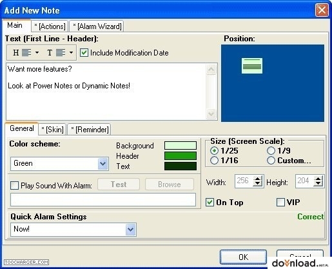Expand the Quick Alarm Settings Now! dropdown
Image resolution: width=332 pixels, height=269 pixels.
coord(131,230)
